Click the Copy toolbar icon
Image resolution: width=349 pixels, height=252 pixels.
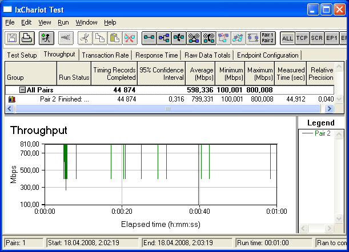coord(100,38)
